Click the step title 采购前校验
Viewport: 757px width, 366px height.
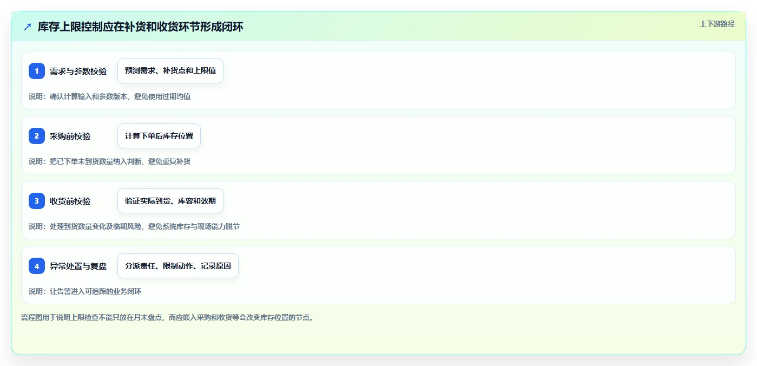click(70, 136)
